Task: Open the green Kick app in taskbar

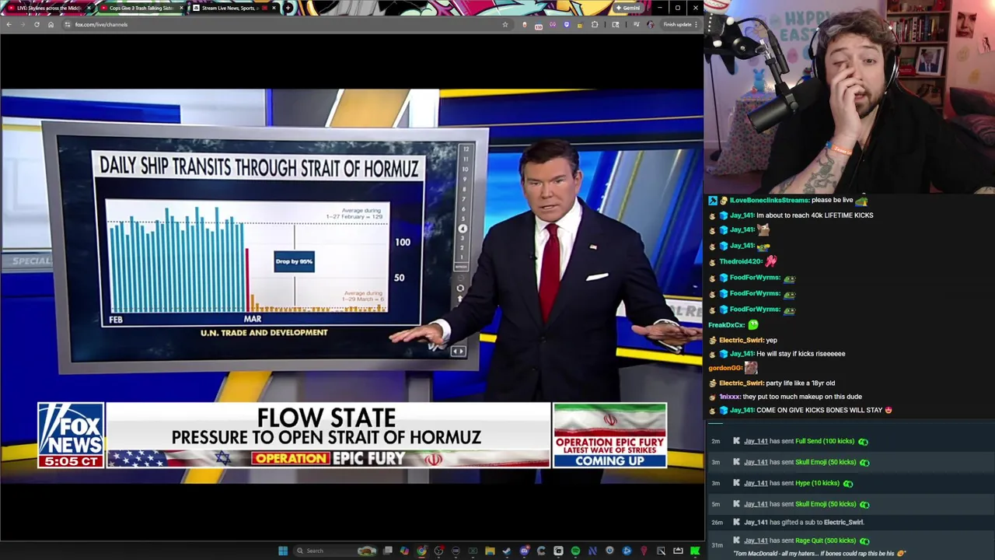Action: coord(694,551)
